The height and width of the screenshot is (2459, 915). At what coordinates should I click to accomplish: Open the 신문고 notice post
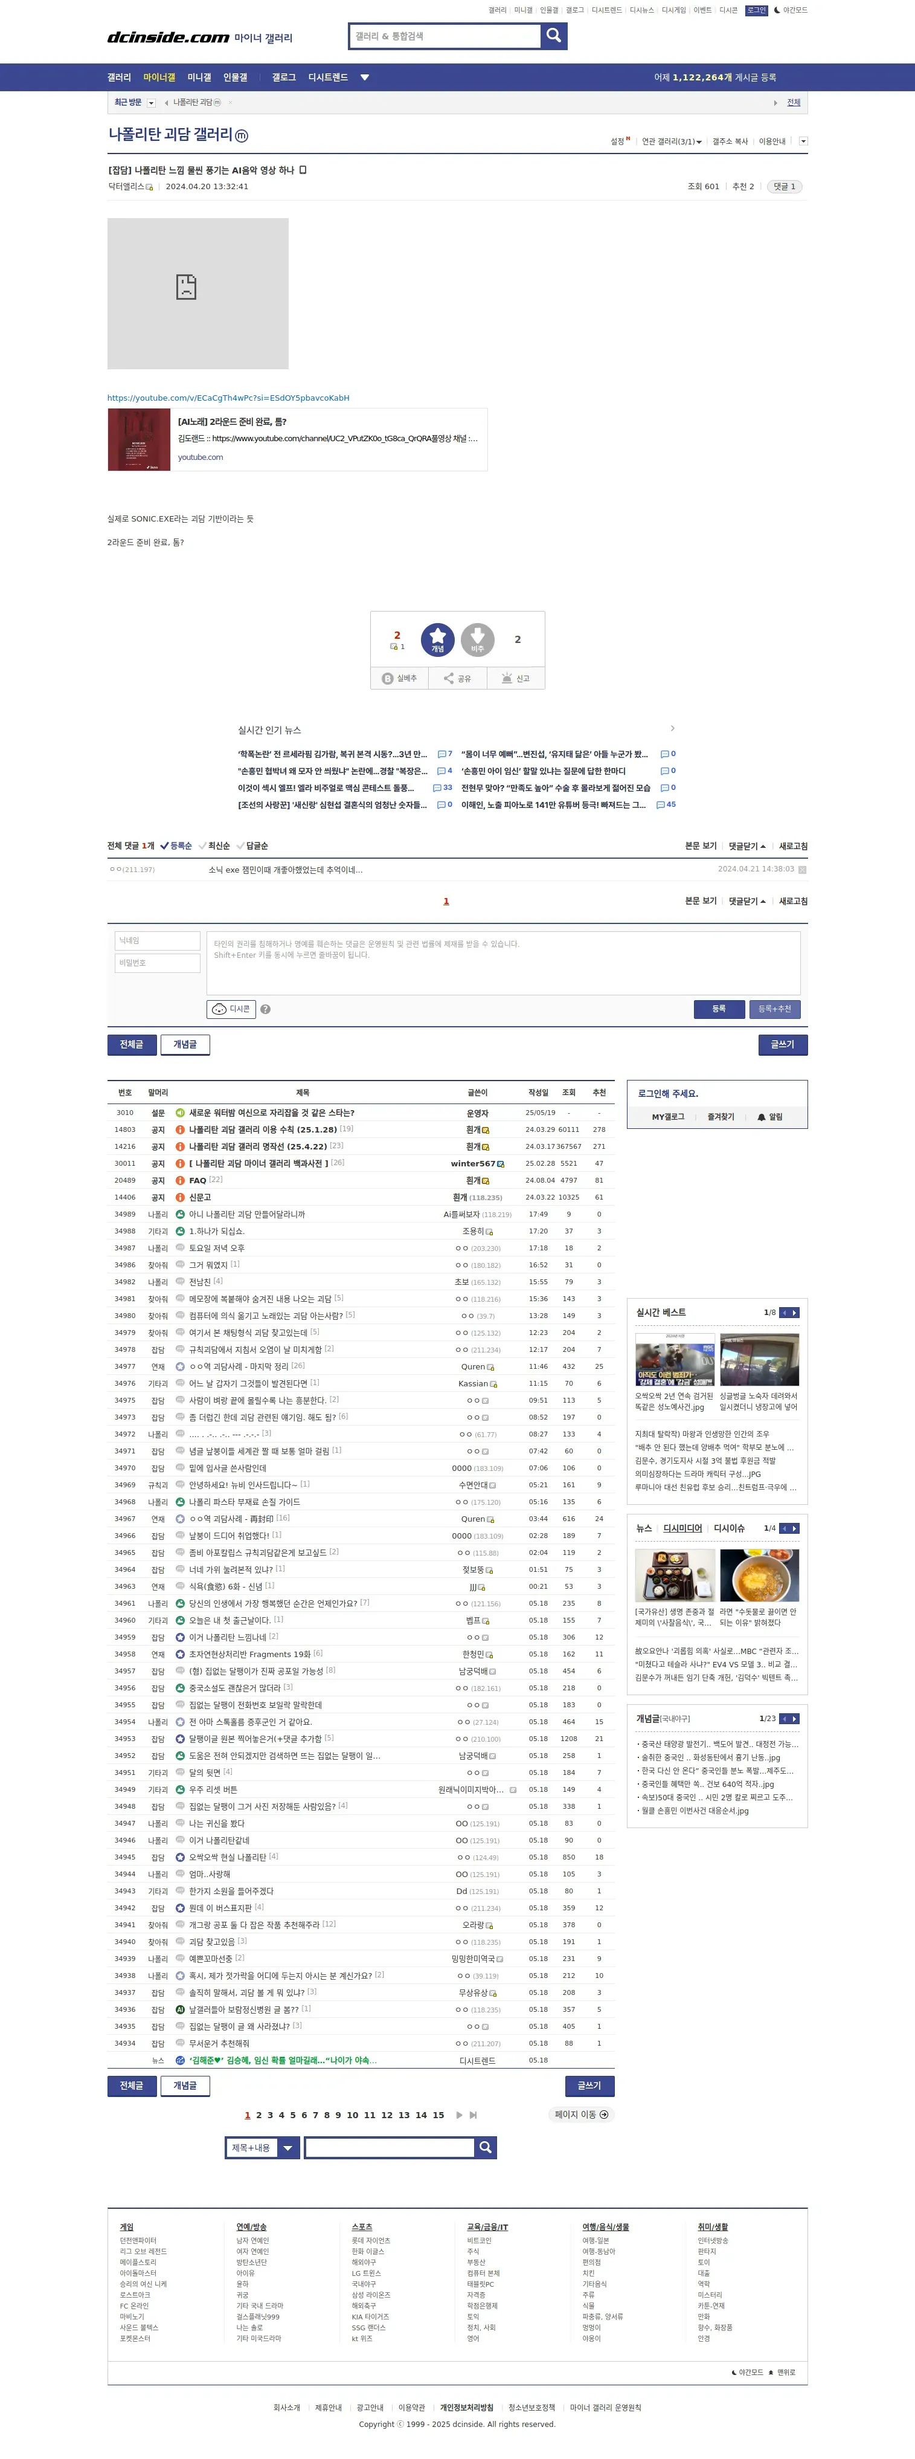click(199, 1197)
